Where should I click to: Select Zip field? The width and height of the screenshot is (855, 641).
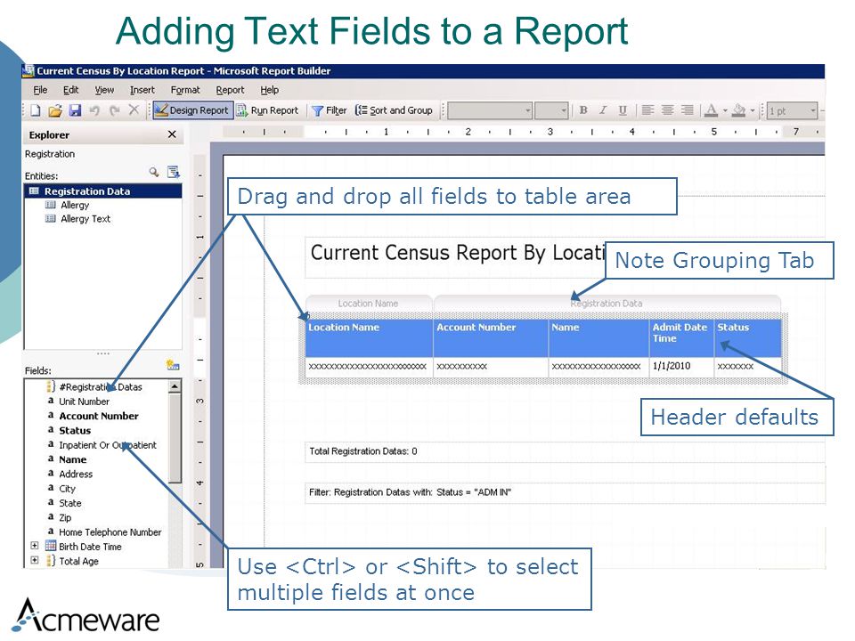[65, 517]
